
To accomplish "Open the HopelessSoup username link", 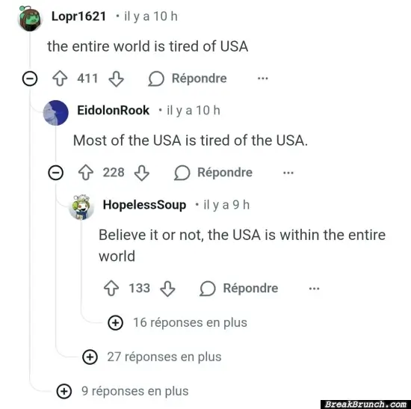I will coord(144,205).
